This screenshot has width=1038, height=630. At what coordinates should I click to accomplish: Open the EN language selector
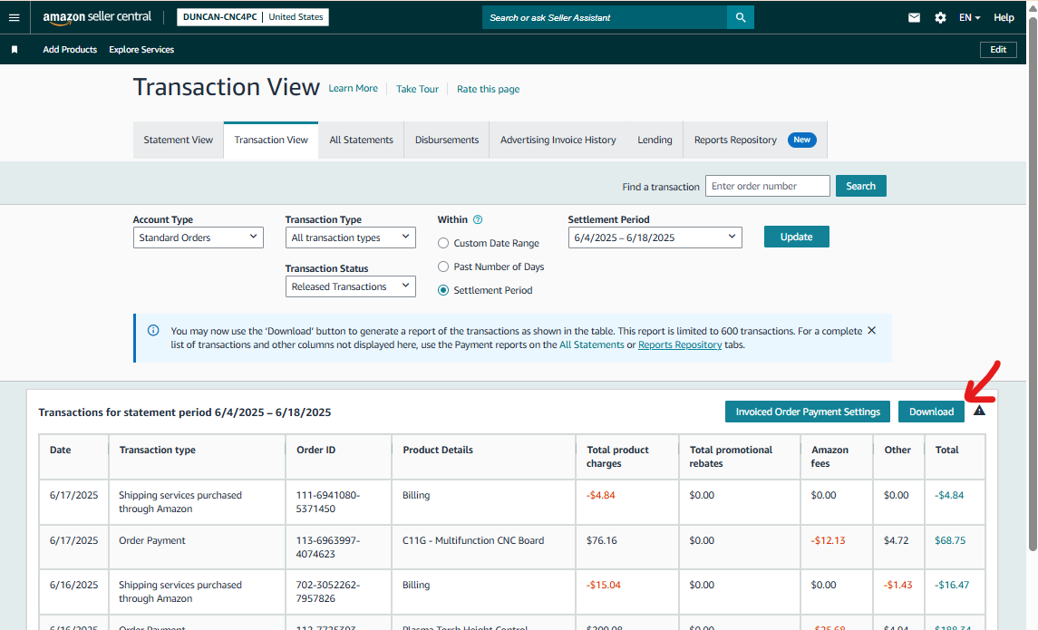(x=969, y=18)
